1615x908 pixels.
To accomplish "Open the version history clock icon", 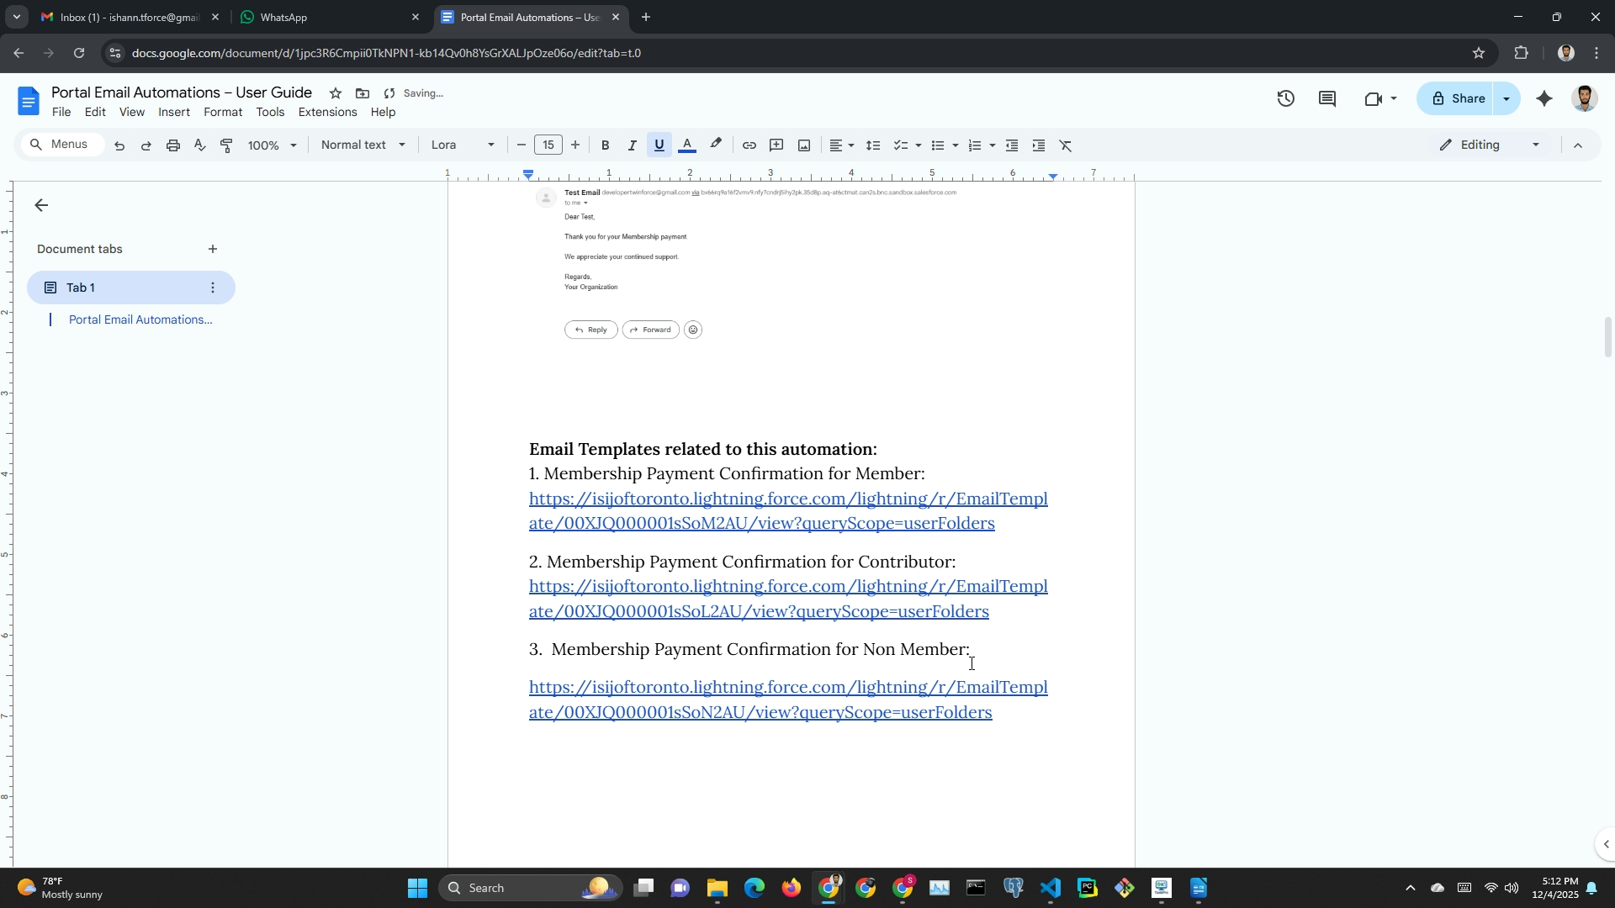I will [1285, 99].
